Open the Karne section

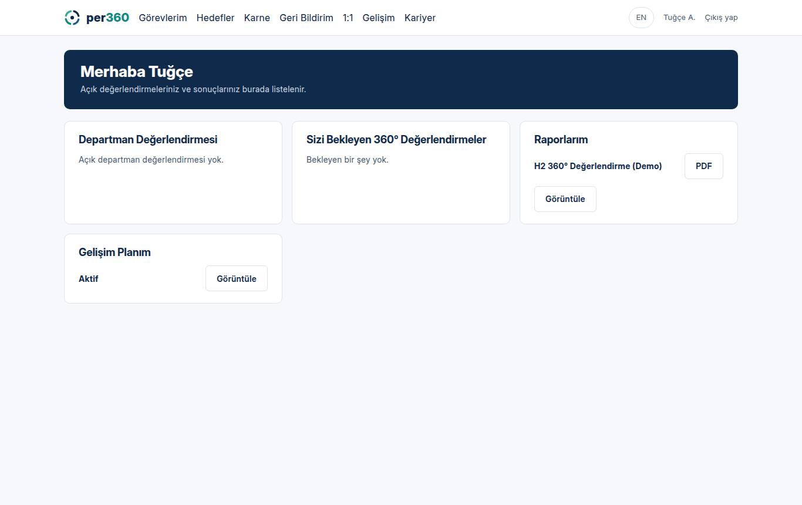click(x=257, y=18)
